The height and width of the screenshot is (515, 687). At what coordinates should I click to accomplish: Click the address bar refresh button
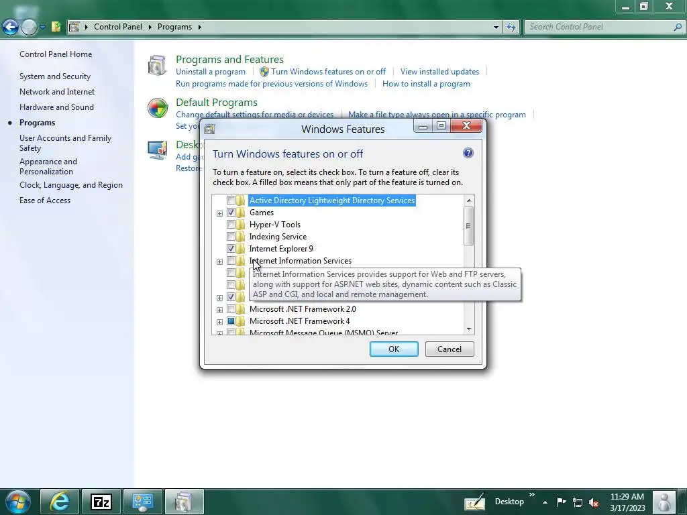(511, 27)
